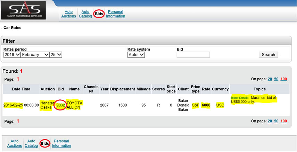
Task: Show 20 results per page at top
Action: [270, 79]
